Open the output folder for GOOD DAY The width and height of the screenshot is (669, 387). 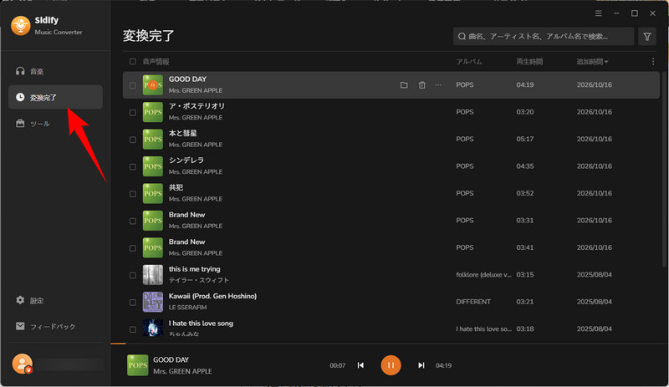[x=404, y=85]
